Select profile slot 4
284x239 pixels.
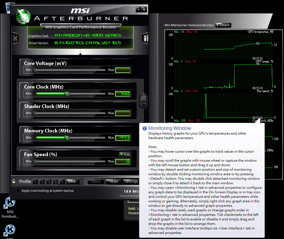[x=56, y=181]
